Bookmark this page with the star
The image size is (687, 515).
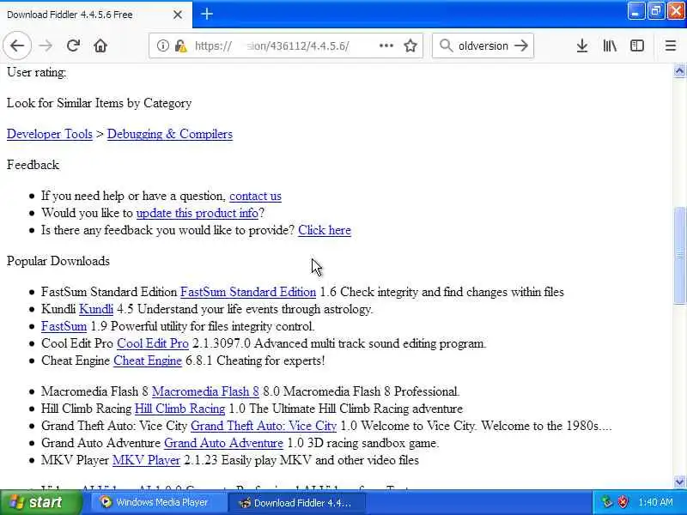[410, 45]
